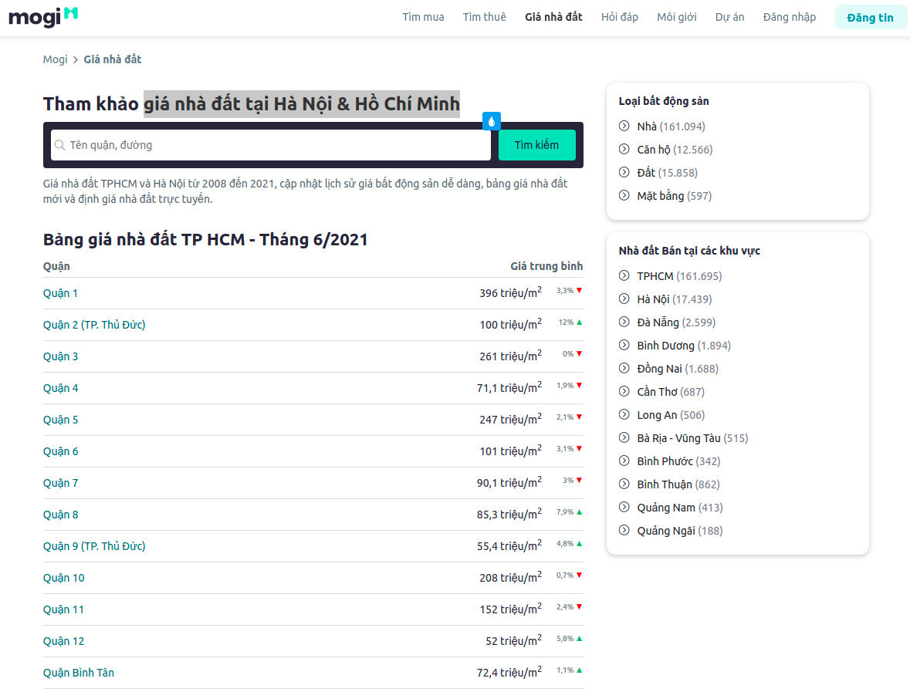Open the Quận 4 price link

[60, 388]
